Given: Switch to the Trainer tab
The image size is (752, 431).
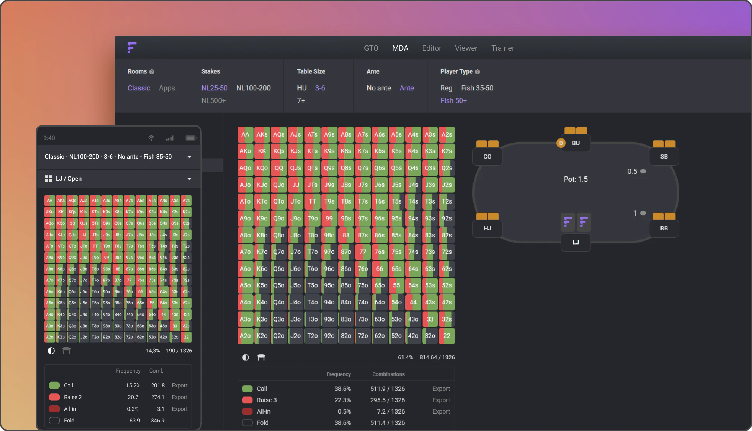Looking at the screenshot, I should click(503, 48).
